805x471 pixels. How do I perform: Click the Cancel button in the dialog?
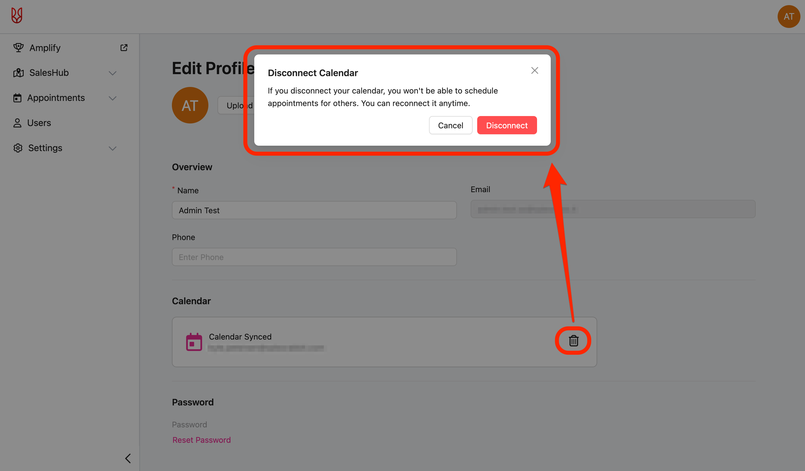(x=450, y=125)
